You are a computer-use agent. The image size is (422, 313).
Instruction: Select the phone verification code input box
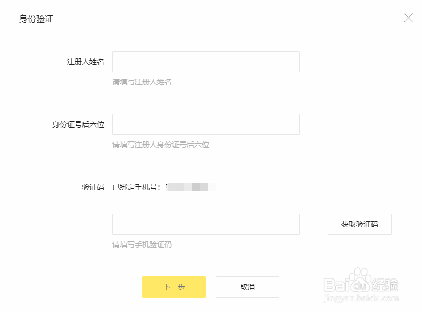[205, 224]
